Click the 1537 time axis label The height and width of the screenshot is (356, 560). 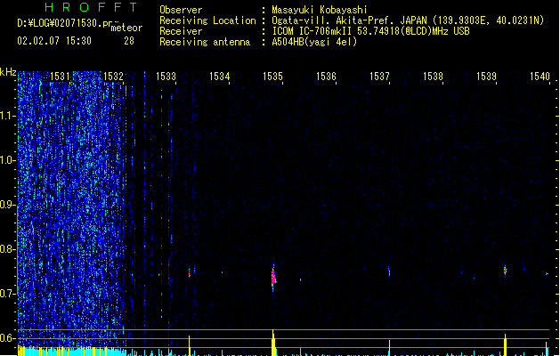pos(379,77)
